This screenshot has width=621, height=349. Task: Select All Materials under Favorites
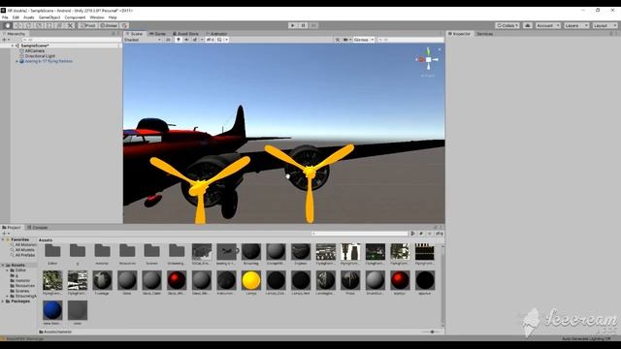click(x=26, y=245)
